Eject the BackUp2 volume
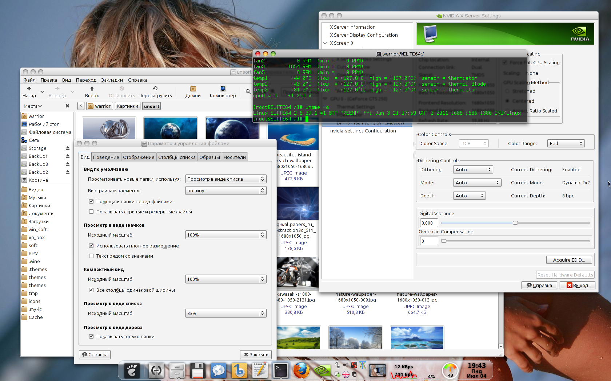611x381 pixels. [x=68, y=172]
